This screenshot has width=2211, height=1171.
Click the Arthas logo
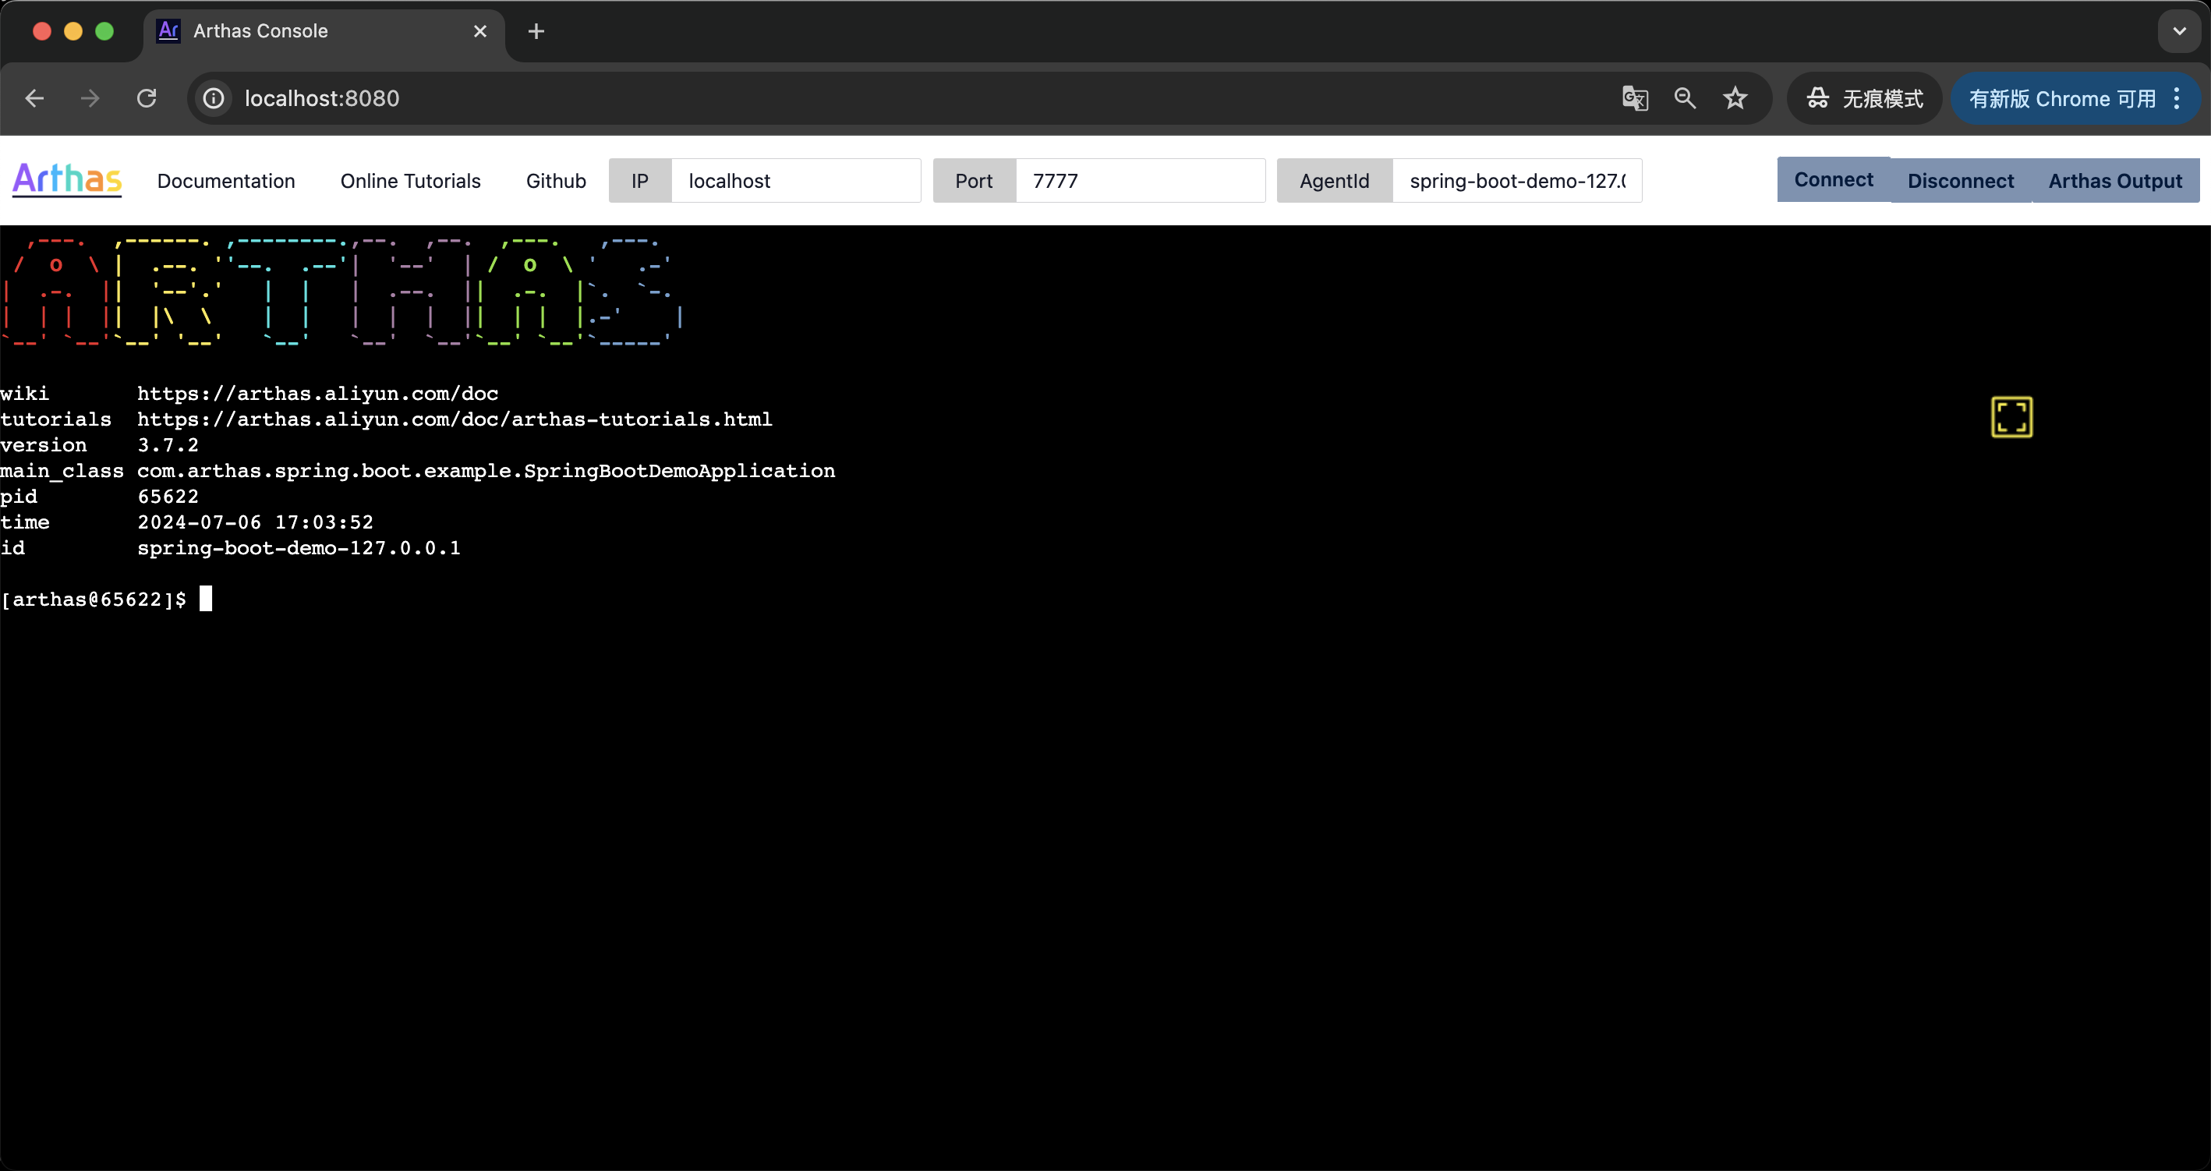[x=67, y=179]
